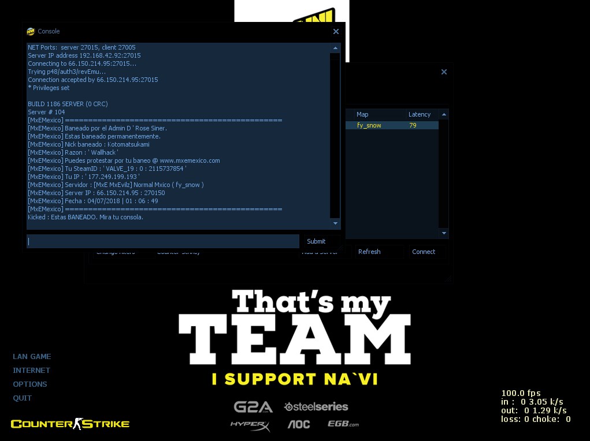Click the 'Tu IP' console line
This screenshot has height=441, width=590.
click(x=84, y=177)
